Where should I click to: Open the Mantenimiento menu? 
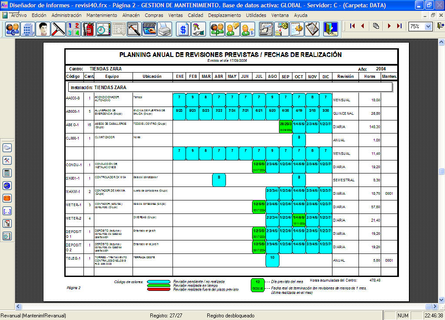click(102, 15)
